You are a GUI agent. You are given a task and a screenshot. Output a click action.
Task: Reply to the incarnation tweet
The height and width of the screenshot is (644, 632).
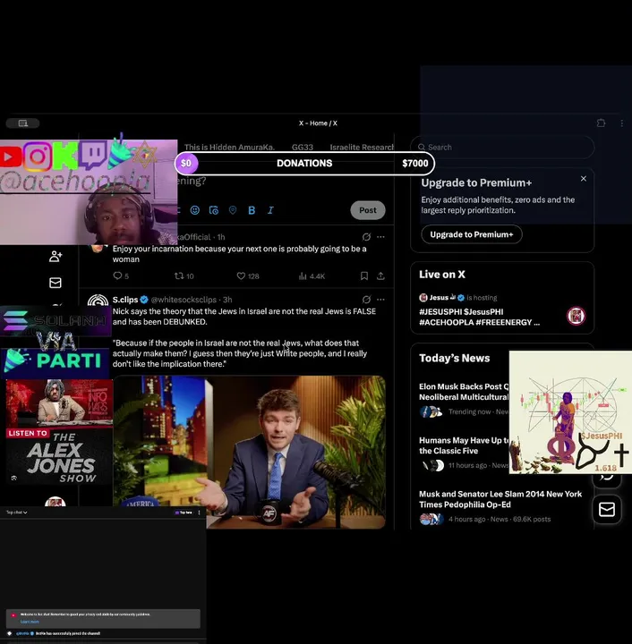point(121,276)
